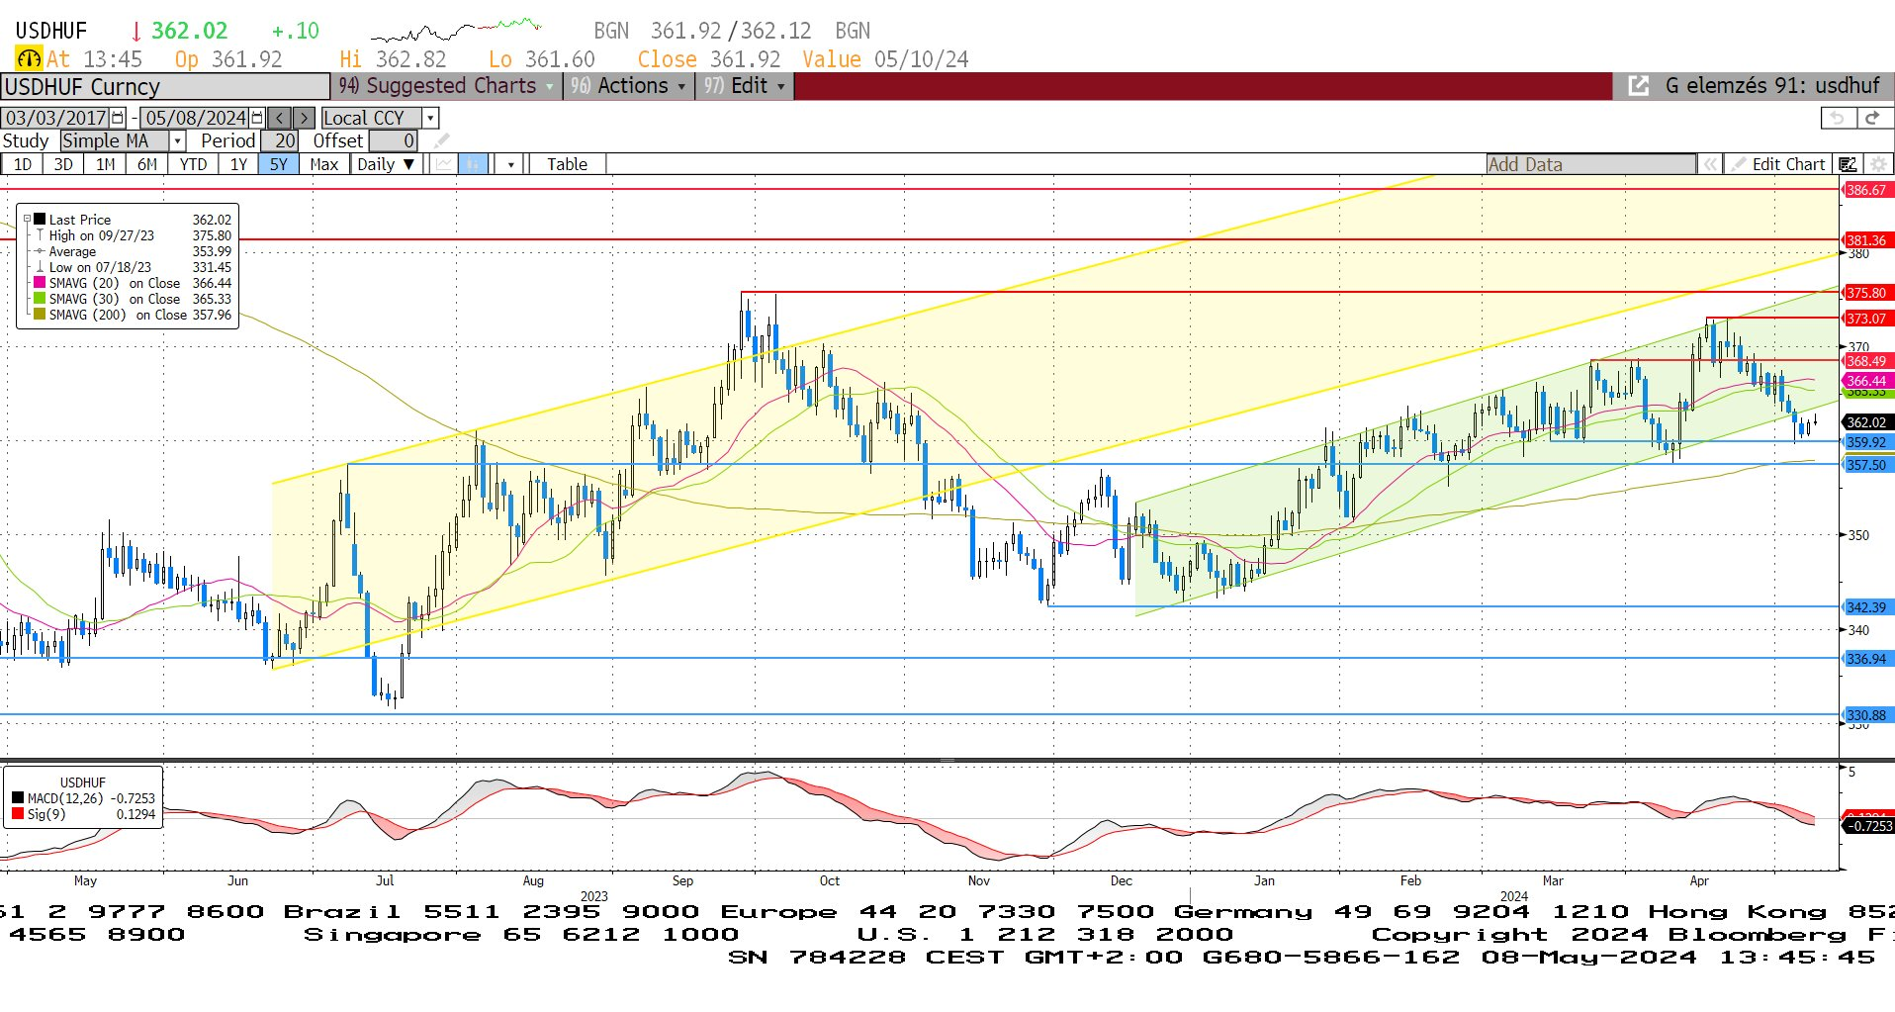This screenshot has width=1895, height=1012.
Task: Click the previous date range arrow
Action: tap(280, 118)
